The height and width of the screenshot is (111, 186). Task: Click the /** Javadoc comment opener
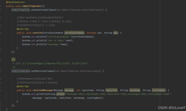[x=13, y=60]
